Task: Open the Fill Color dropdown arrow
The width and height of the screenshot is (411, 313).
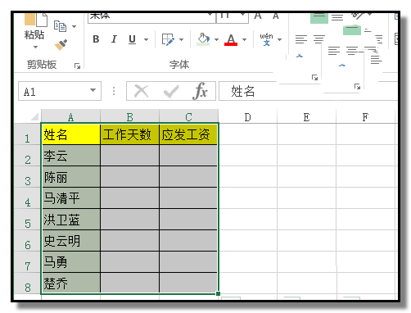Action: tap(216, 40)
